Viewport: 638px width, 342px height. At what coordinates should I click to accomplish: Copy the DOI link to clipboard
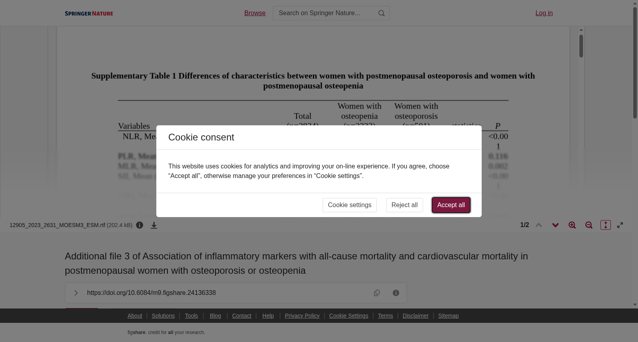point(377,293)
